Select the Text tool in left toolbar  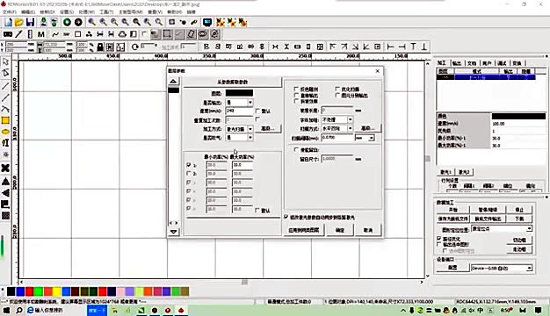point(5,143)
